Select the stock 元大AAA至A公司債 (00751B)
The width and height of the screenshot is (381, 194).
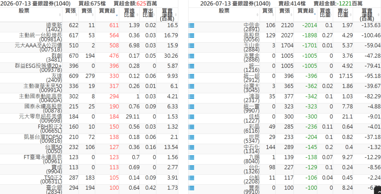38,48
